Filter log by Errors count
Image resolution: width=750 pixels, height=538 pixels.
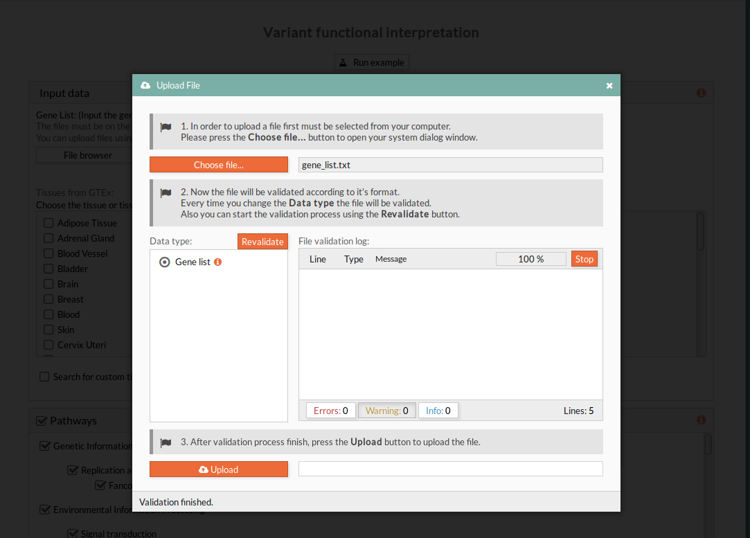pos(330,411)
